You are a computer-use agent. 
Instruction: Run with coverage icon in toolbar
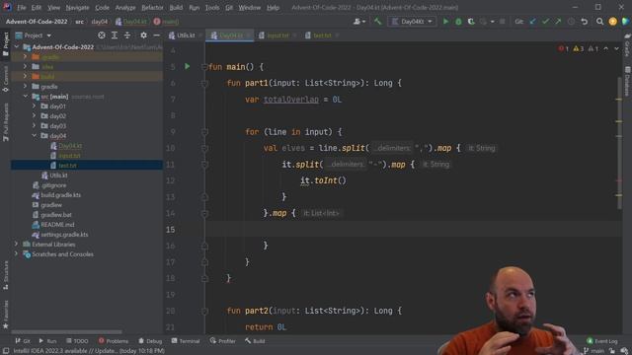click(471, 22)
